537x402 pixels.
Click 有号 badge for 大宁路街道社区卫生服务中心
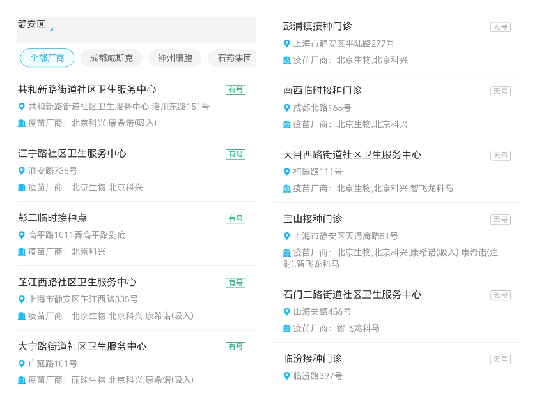[235, 347]
